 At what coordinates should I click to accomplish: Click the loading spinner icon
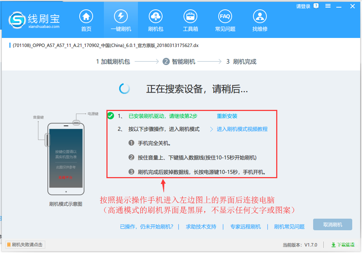pos(125,89)
